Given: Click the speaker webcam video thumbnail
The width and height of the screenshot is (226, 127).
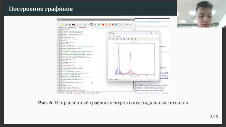Looking at the screenshot, I should coord(202,14).
